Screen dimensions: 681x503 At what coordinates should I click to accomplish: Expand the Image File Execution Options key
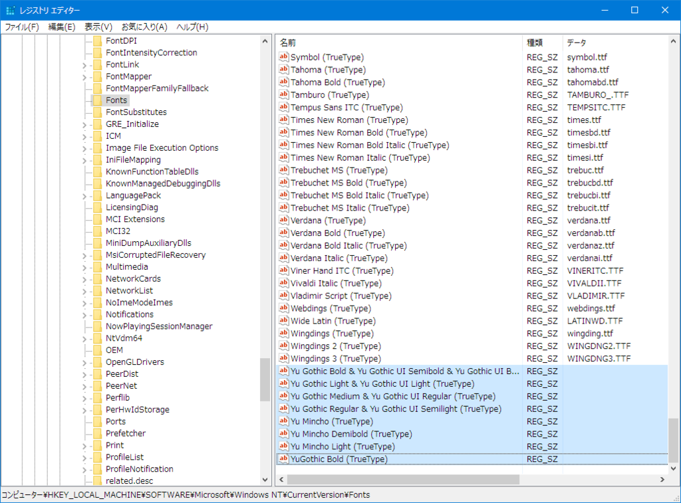click(x=84, y=148)
